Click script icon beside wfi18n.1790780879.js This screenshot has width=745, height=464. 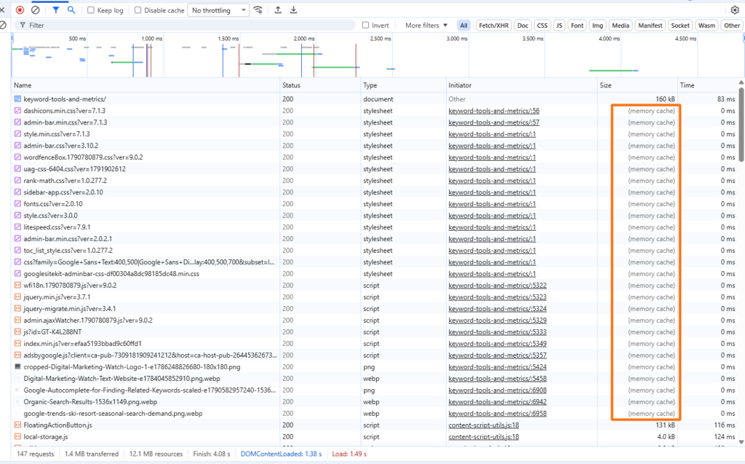coord(17,286)
